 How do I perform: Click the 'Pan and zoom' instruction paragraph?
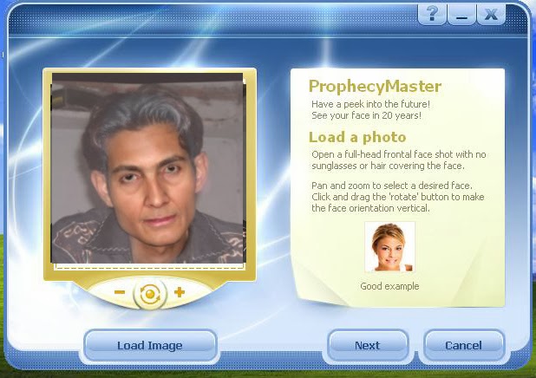(397, 197)
